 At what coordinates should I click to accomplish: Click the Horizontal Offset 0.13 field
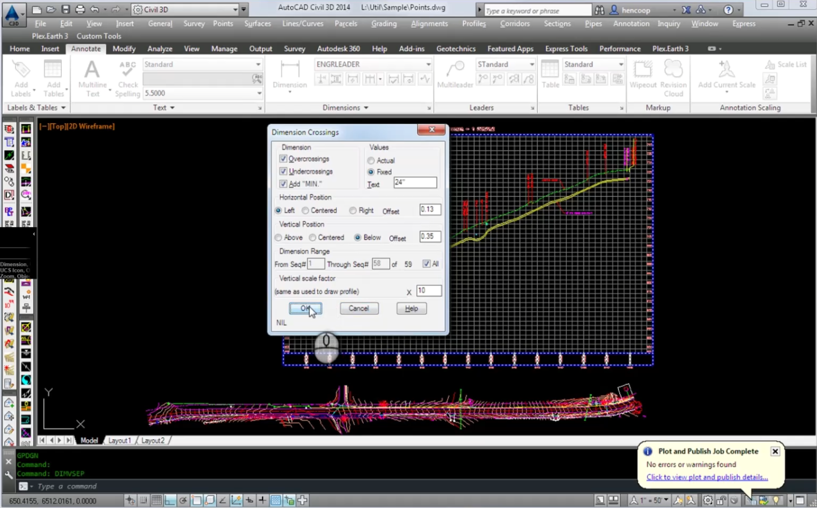point(429,210)
